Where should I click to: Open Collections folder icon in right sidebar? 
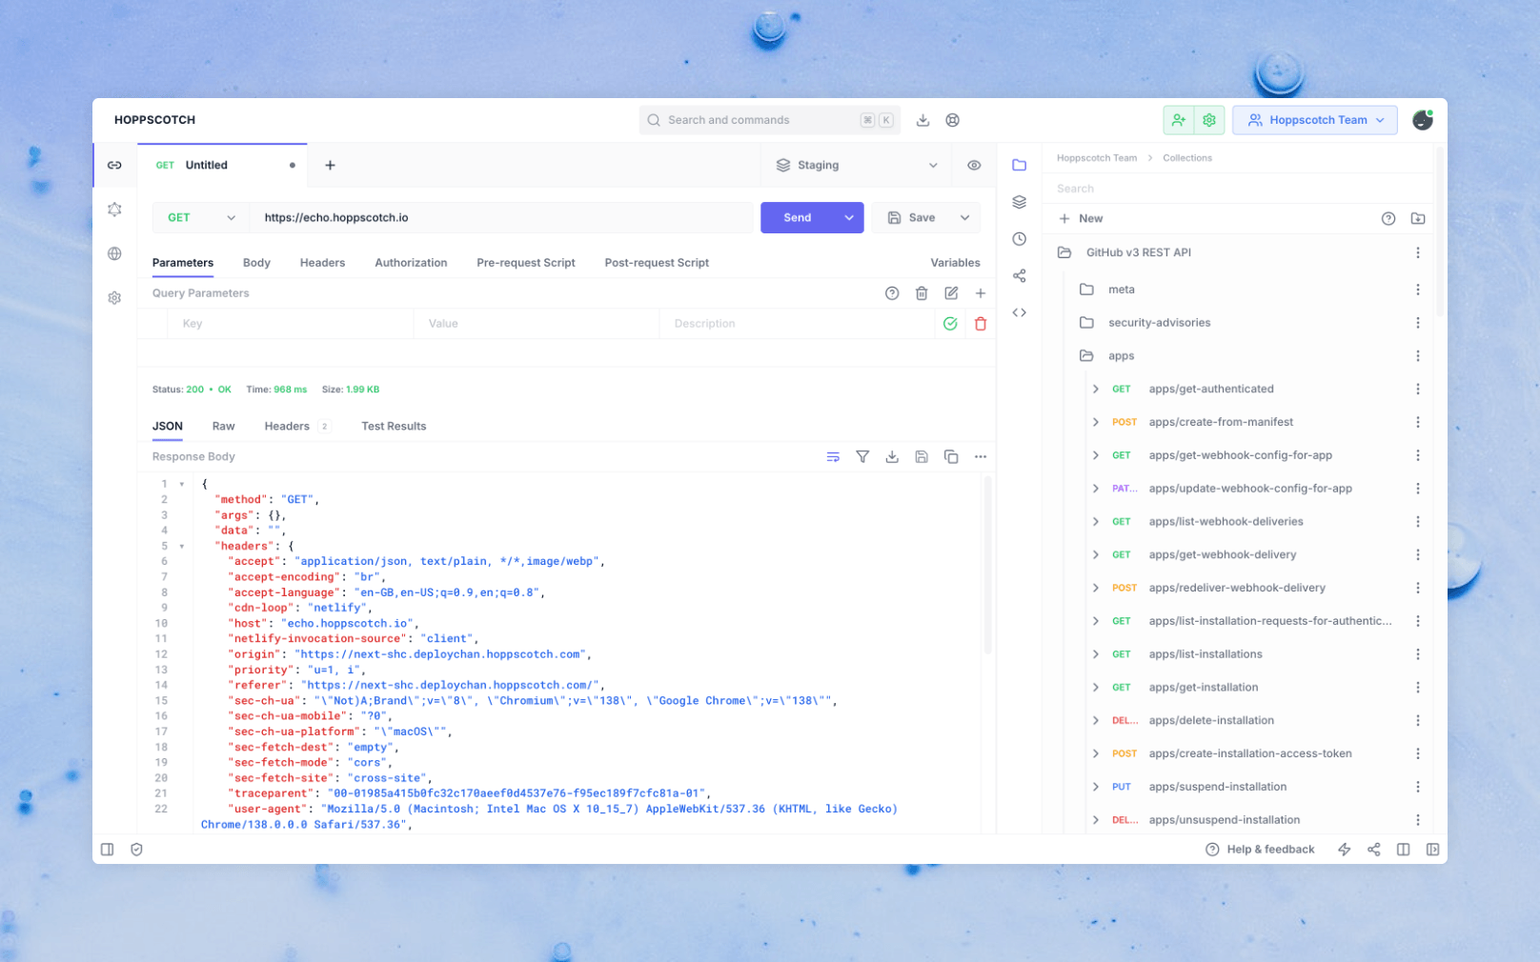[x=1019, y=165]
